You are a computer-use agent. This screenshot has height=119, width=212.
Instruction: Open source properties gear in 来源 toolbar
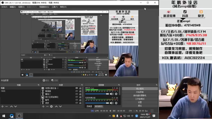pyautogui.click(x=51, y=107)
